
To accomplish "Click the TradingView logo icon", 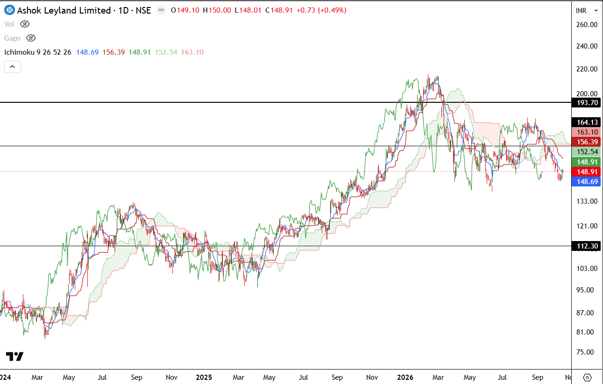I will click(x=14, y=356).
